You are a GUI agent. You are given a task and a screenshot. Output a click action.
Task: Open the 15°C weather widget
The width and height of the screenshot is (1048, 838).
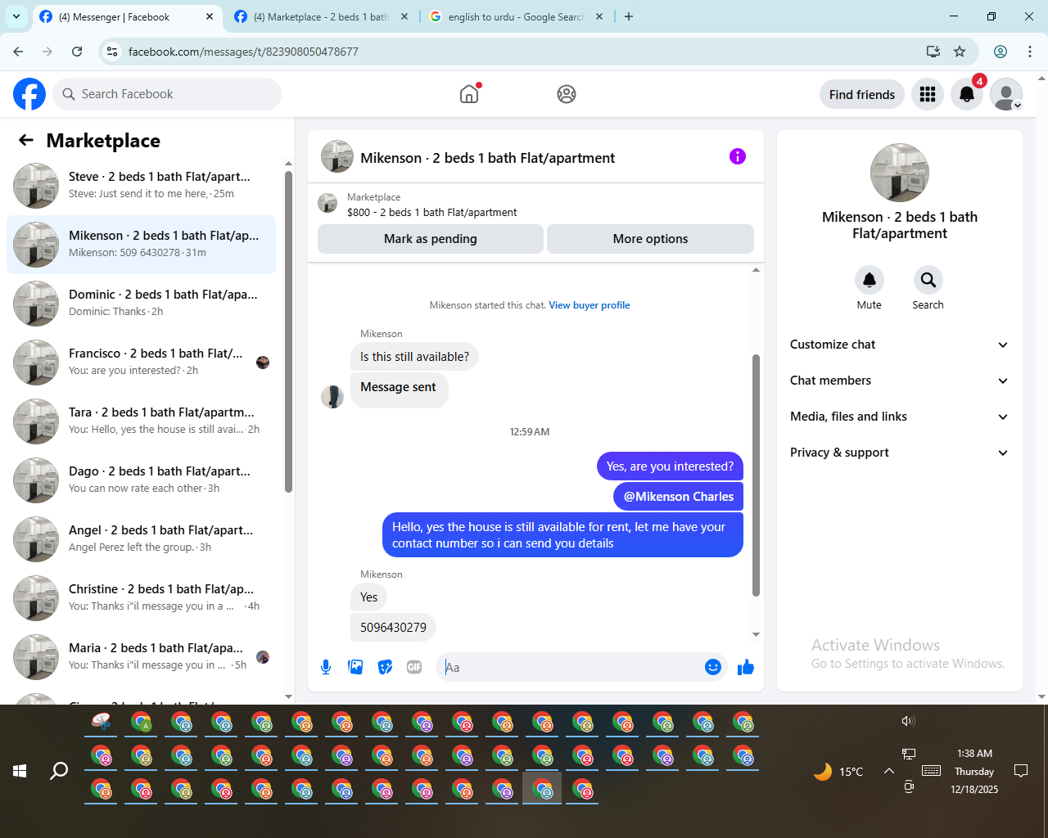[x=839, y=771]
